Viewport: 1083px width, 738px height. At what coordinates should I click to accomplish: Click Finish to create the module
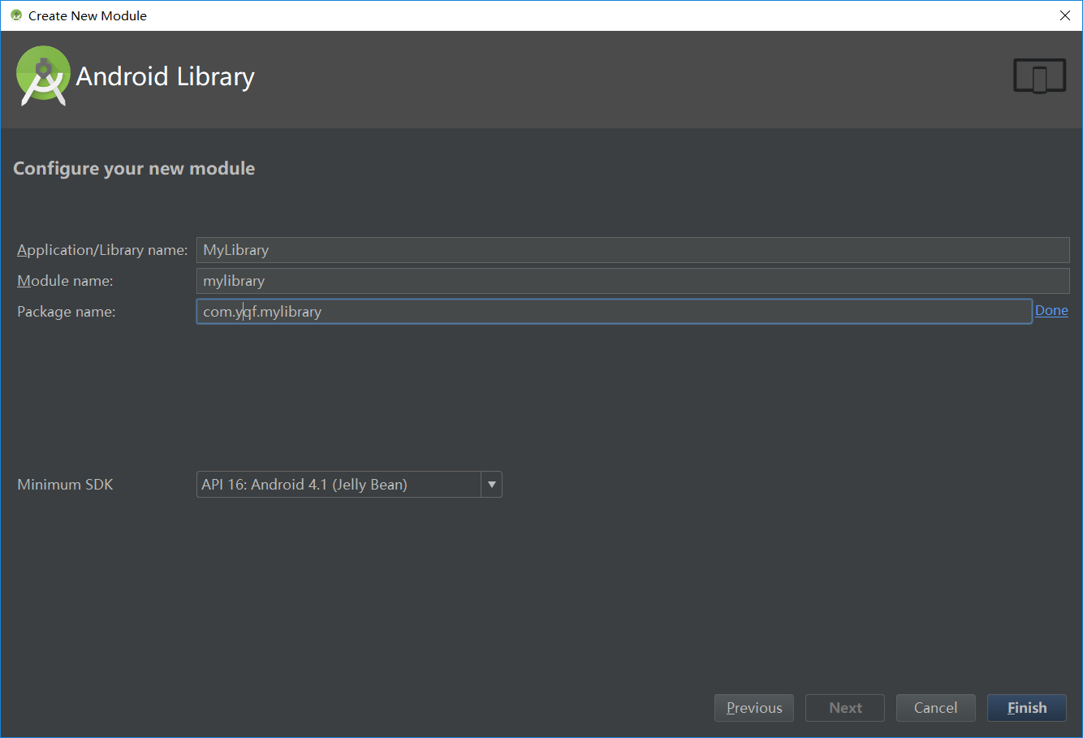[1027, 708]
